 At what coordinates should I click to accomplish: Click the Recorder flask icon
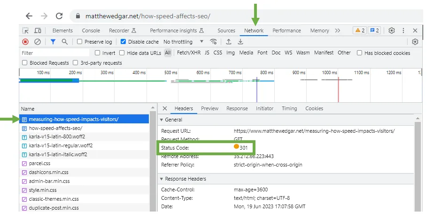(x=134, y=30)
